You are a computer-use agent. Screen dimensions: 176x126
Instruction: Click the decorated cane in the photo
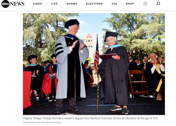point(98,90)
